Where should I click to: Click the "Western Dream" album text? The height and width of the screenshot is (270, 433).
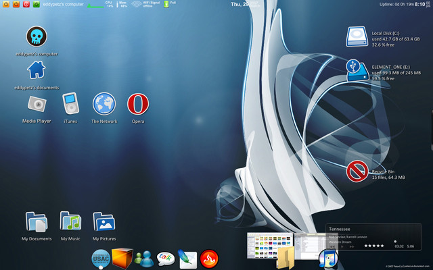(x=340, y=242)
